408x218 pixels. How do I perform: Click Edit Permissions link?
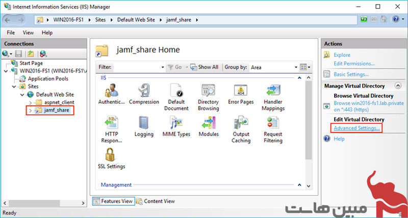pyautogui.click(x=354, y=64)
